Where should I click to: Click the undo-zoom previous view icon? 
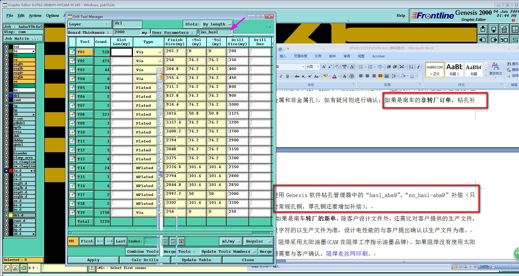[x=504, y=40]
